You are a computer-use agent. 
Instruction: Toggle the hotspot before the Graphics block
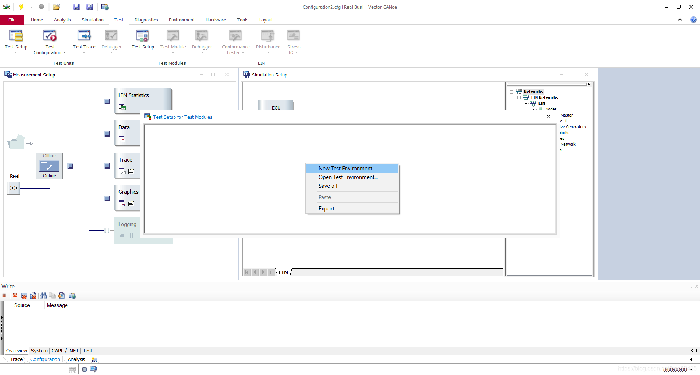[x=107, y=198]
